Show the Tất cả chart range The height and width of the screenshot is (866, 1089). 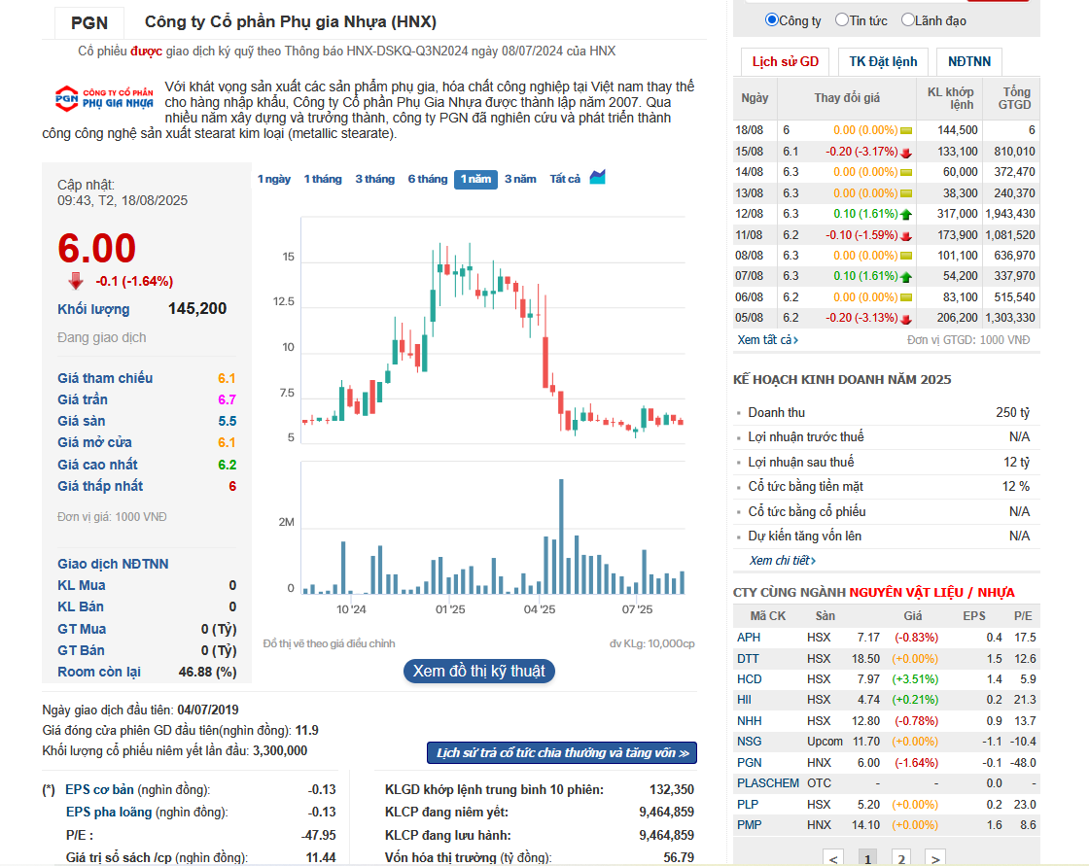[565, 179]
